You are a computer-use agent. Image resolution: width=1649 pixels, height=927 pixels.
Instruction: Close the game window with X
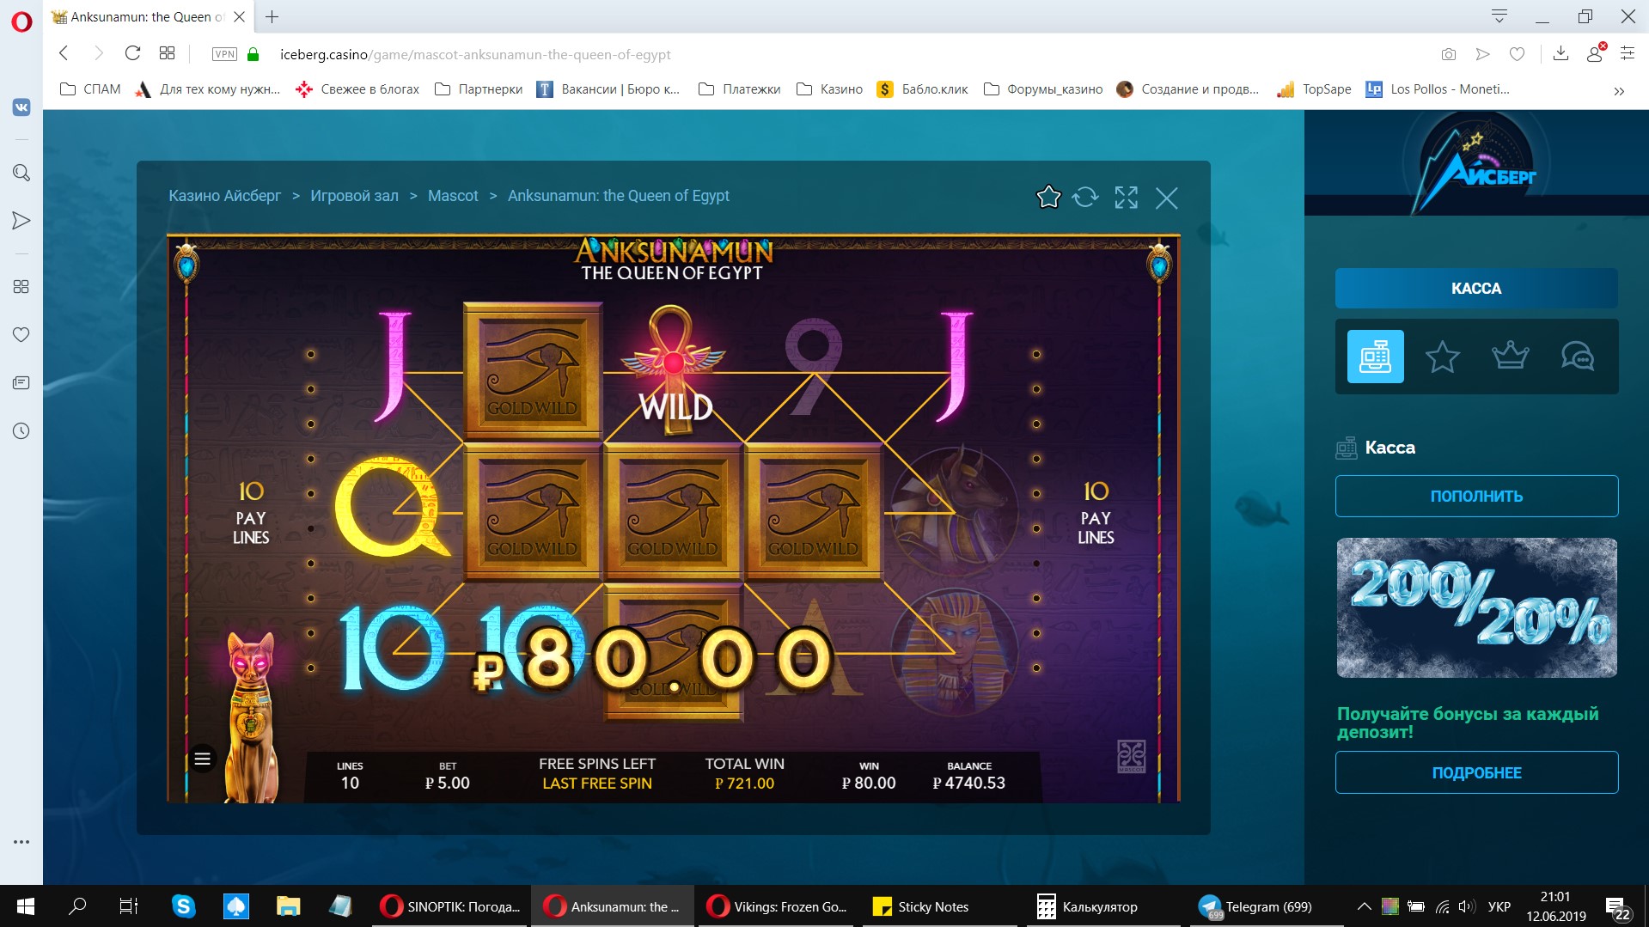click(x=1167, y=198)
